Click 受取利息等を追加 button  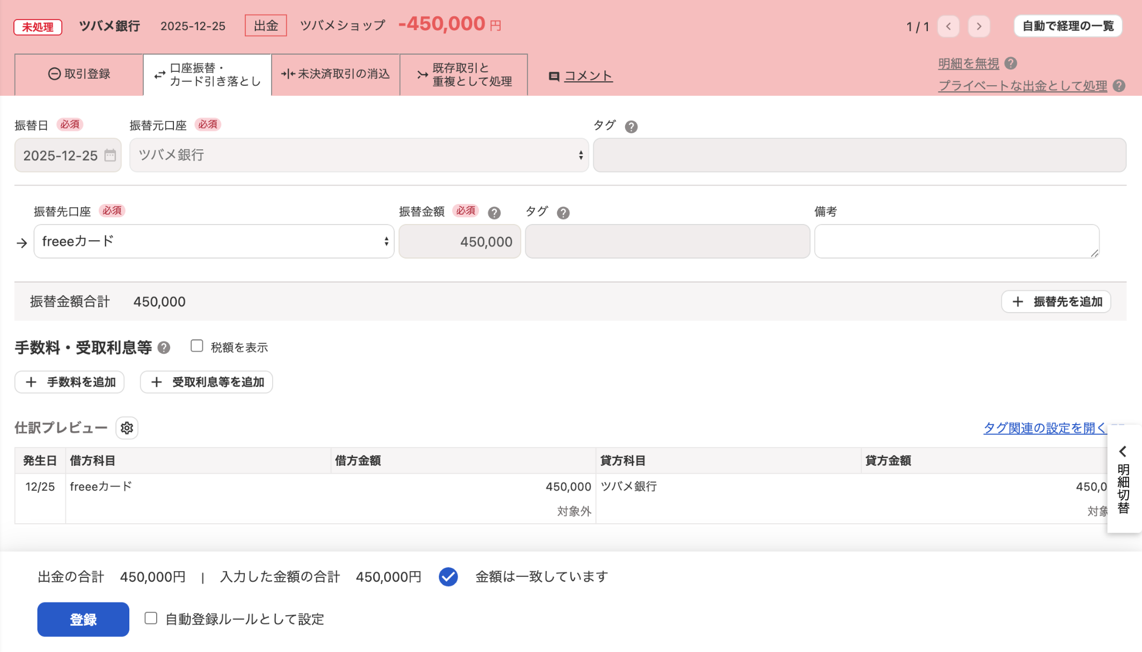pos(206,382)
